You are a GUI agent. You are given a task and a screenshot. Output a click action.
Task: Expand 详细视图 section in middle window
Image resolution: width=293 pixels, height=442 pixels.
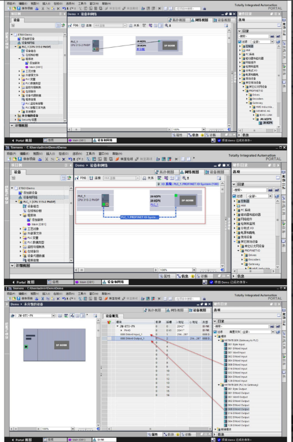point(13,265)
